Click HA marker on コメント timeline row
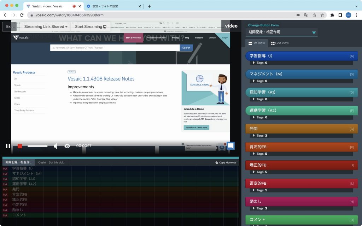Screen dimensions: 362x226 point(5,215)
